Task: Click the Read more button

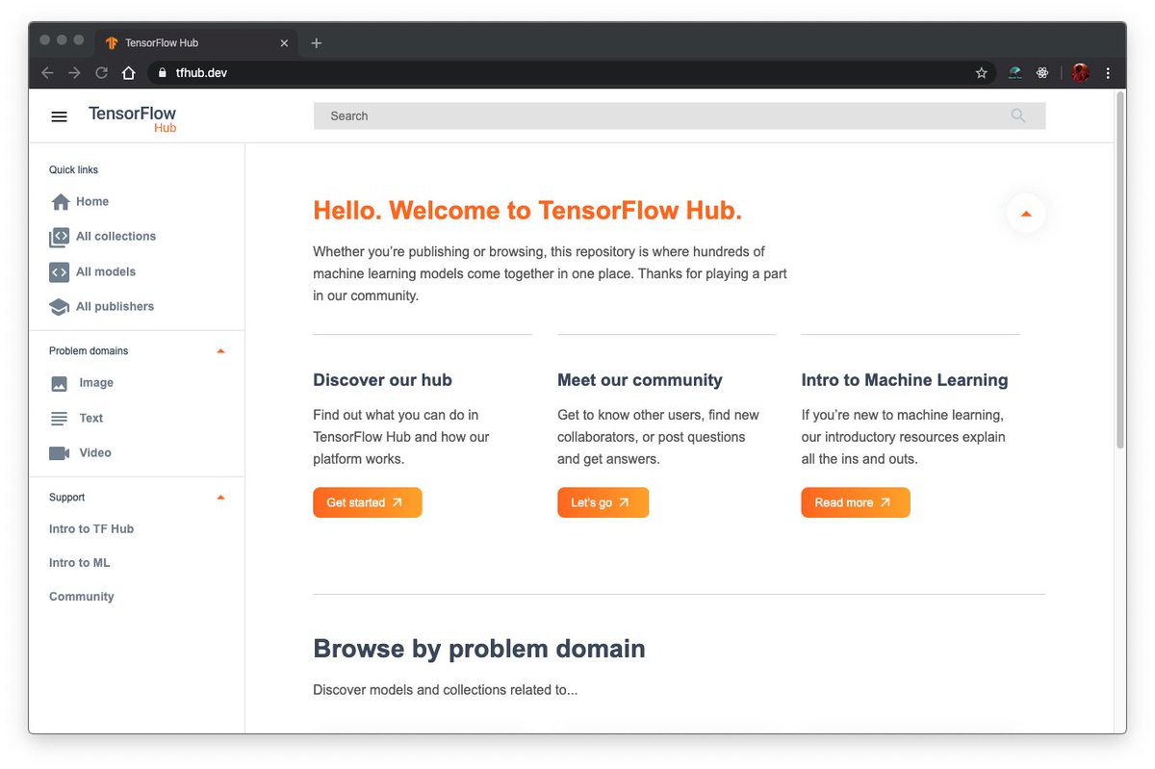Action: point(855,502)
